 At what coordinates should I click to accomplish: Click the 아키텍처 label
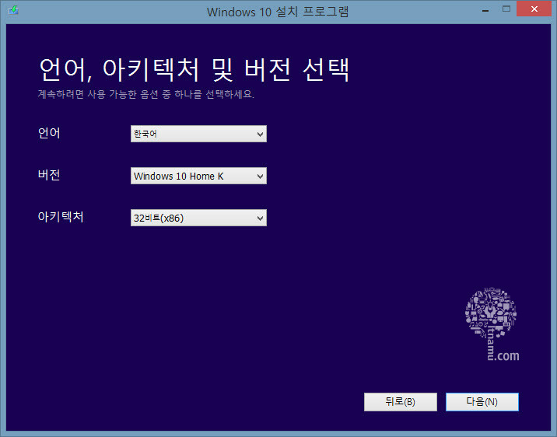61,216
